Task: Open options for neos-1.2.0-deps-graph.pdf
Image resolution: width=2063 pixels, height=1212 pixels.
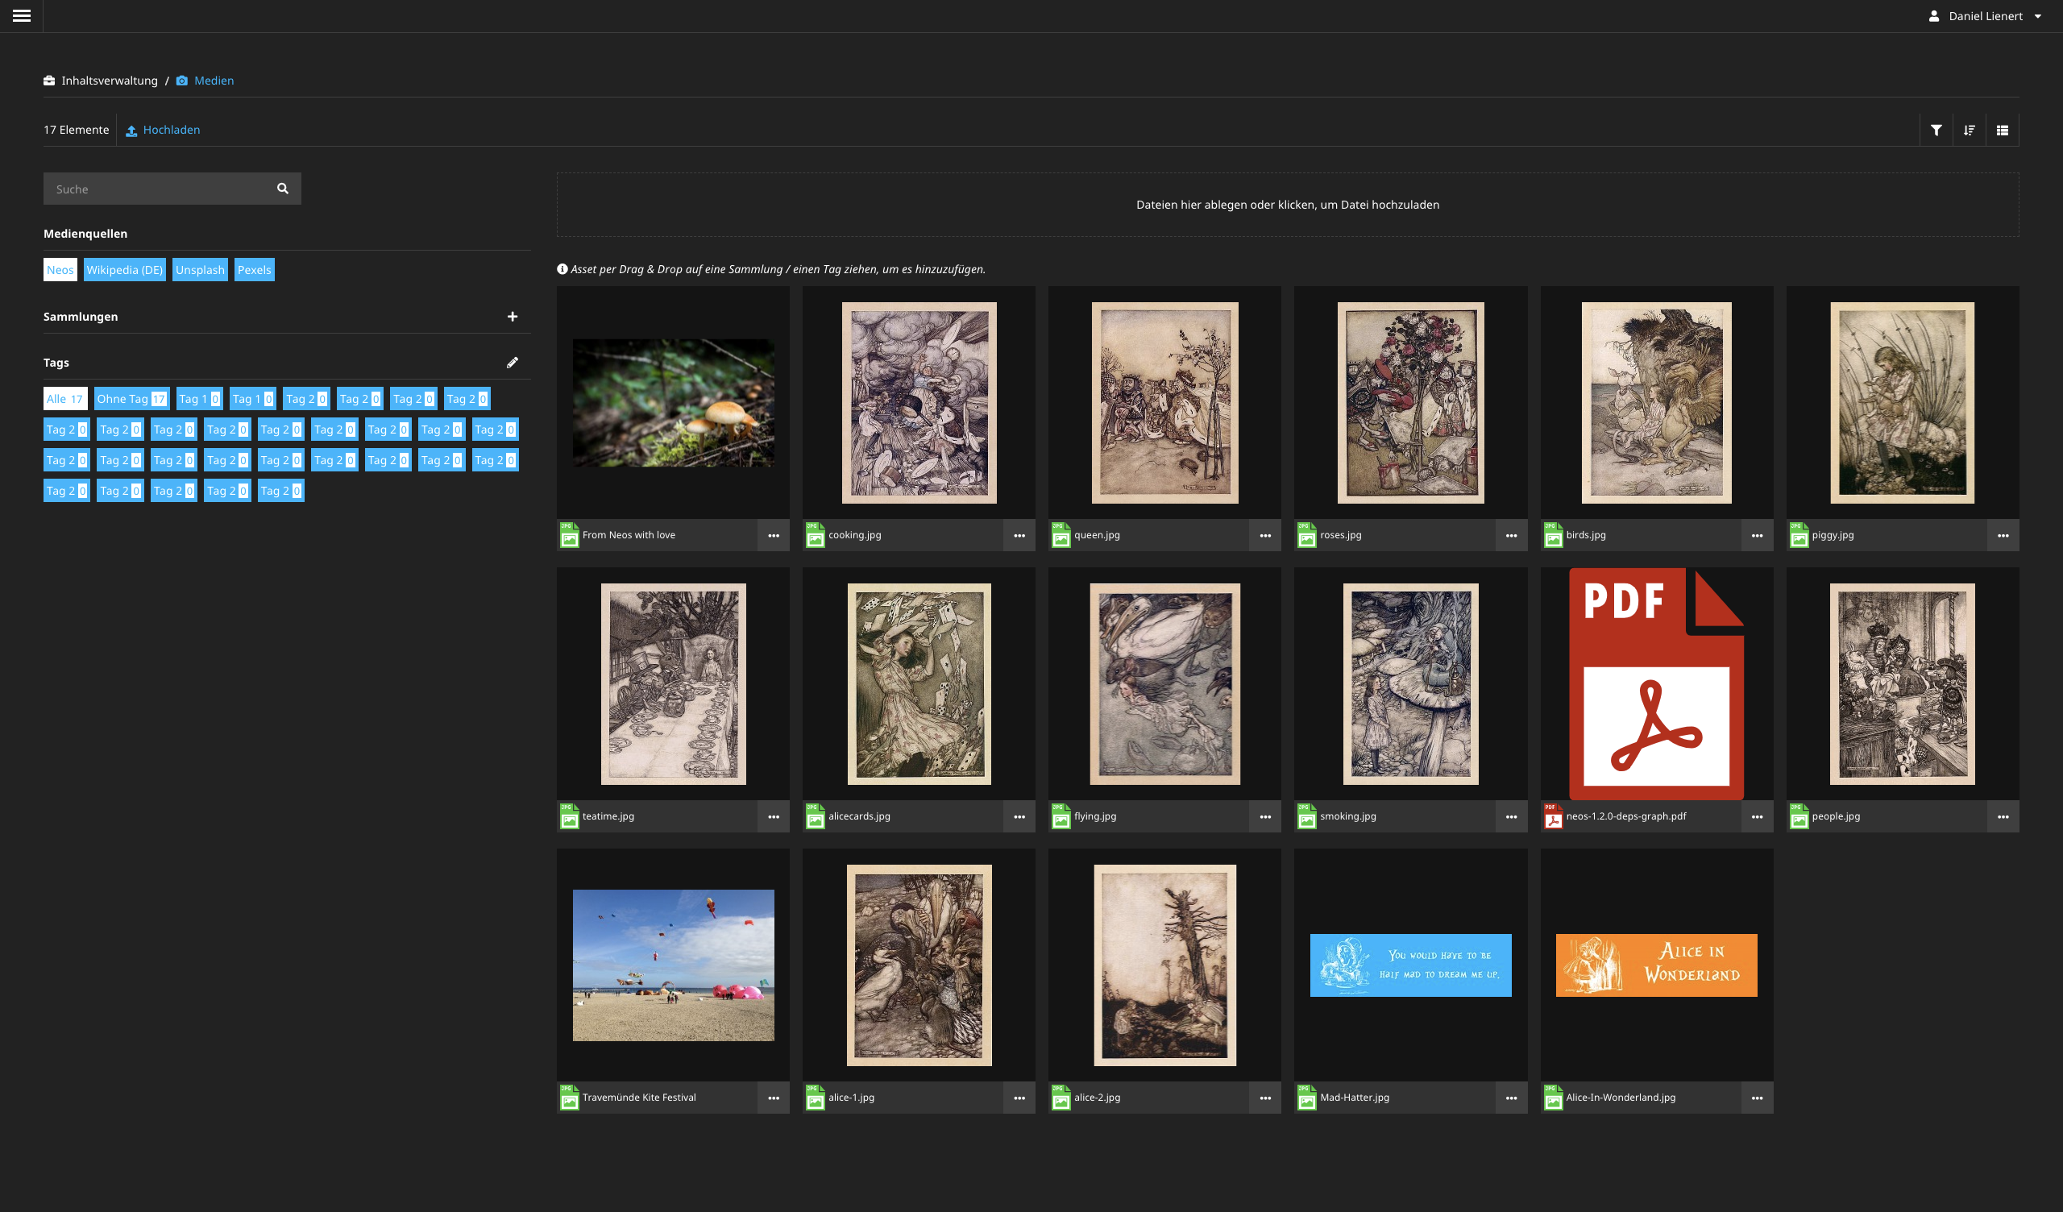Action: 1758,816
